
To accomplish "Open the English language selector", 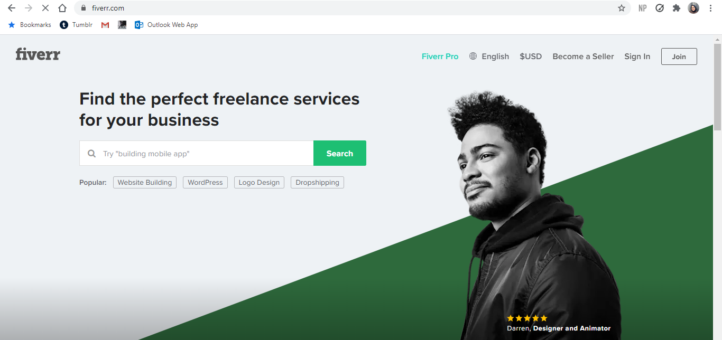I will tap(489, 56).
